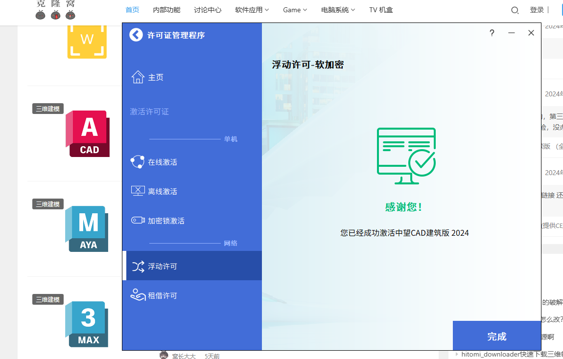This screenshot has height=359, width=563.
Task: Click the yellow W software icon
Action: click(87, 41)
